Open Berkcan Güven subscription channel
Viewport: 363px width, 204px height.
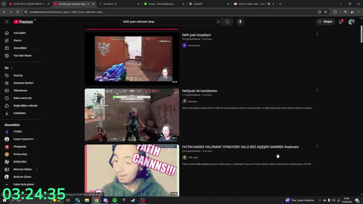pos(23,177)
